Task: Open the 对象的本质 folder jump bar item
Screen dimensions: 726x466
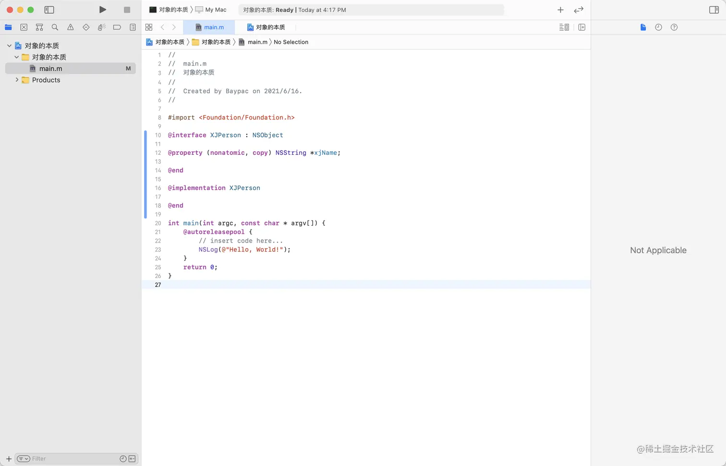Action: [211, 42]
